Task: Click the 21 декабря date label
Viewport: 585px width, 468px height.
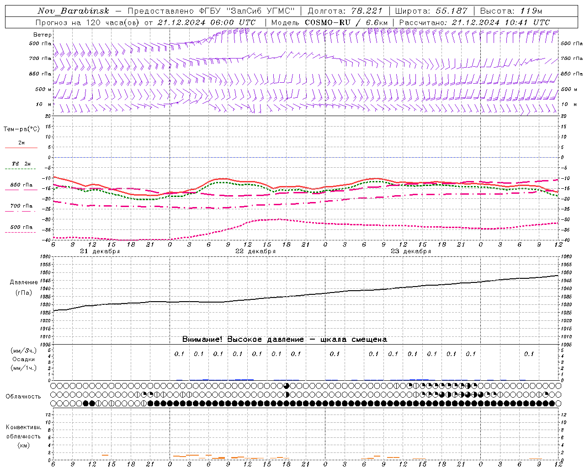Action: tap(100, 251)
